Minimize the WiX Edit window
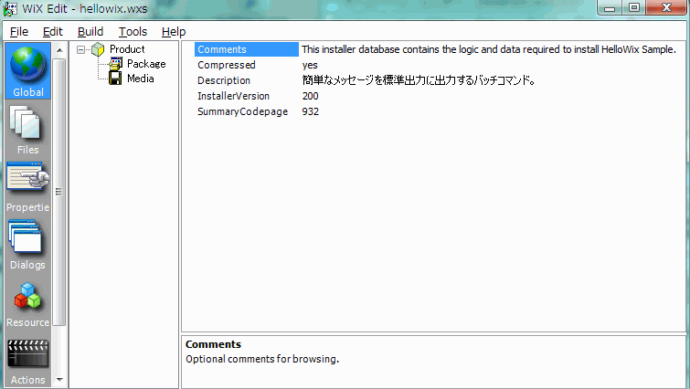This screenshot has height=389, width=690. [x=610, y=8]
